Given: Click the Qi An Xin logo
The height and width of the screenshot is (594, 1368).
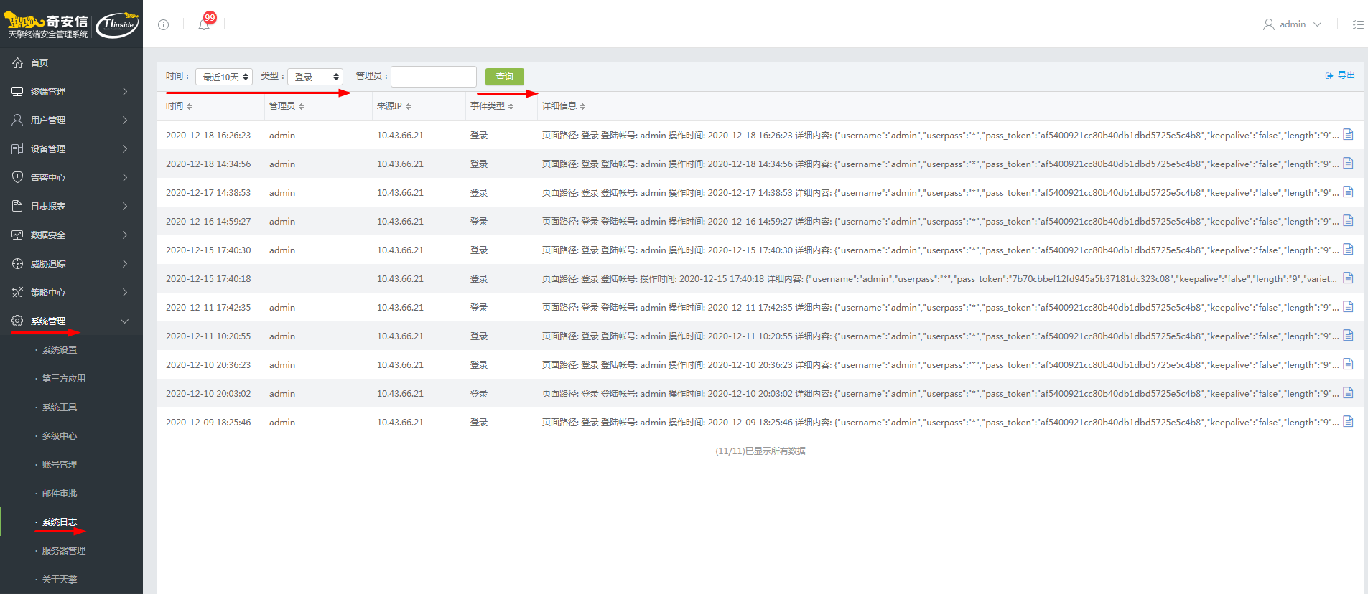Looking at the screenshot, I should (x=47, y=24).
